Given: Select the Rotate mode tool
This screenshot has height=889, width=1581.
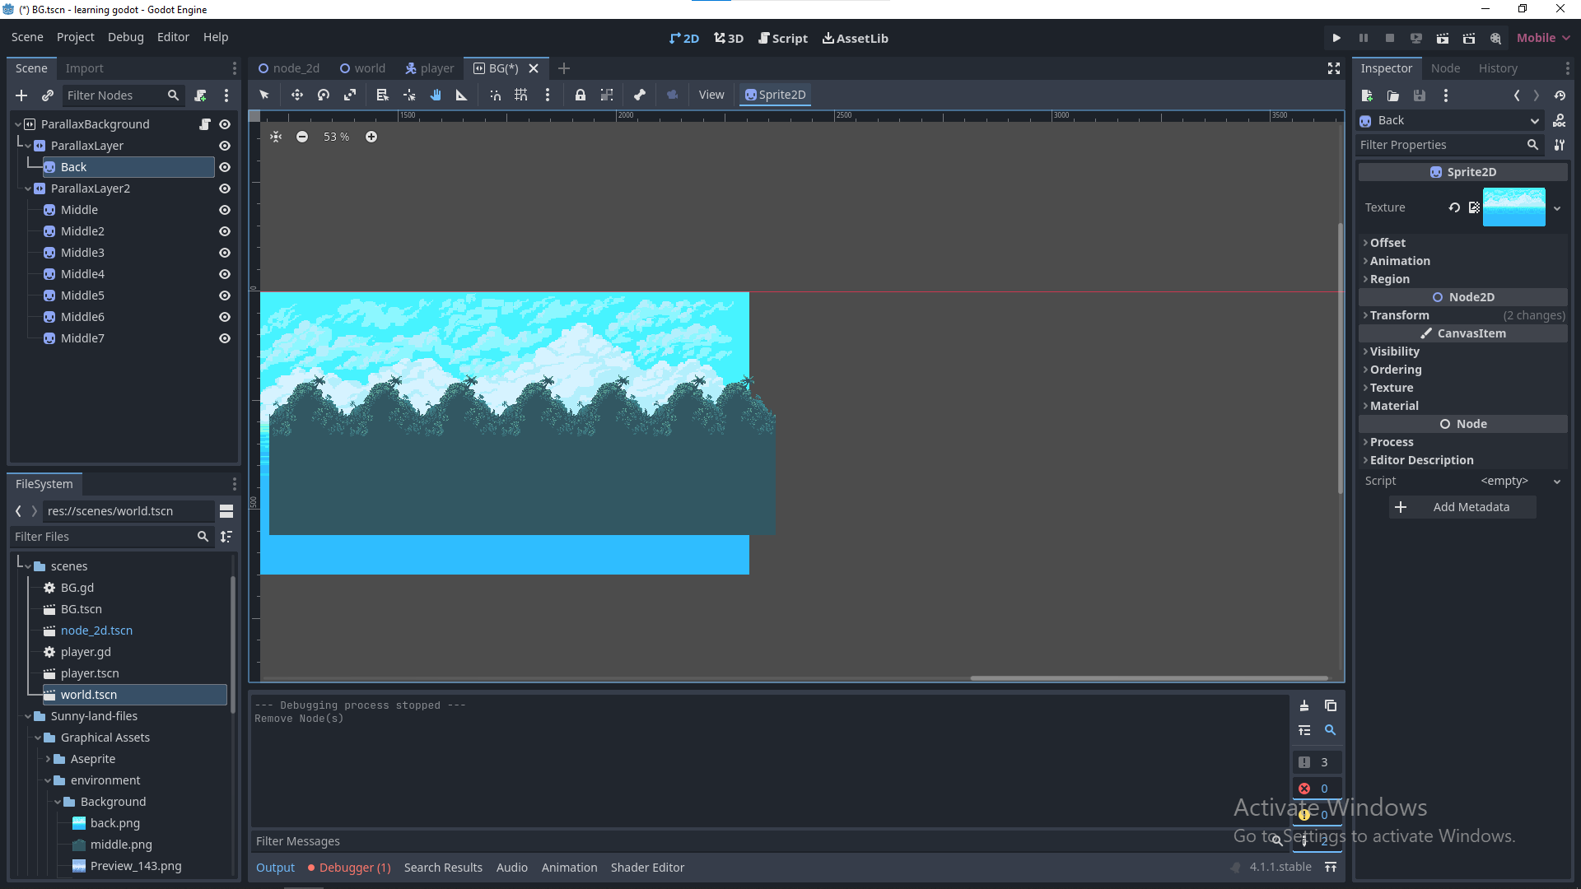Looking at the screenshot, I should 323,95.
